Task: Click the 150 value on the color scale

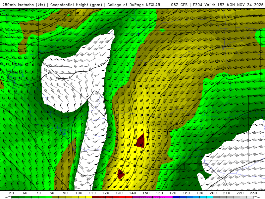Action: tap(146, 193)
